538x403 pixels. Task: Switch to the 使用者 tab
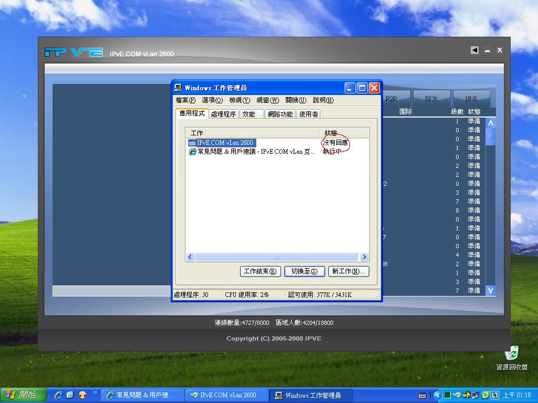(x=308, y=114)
